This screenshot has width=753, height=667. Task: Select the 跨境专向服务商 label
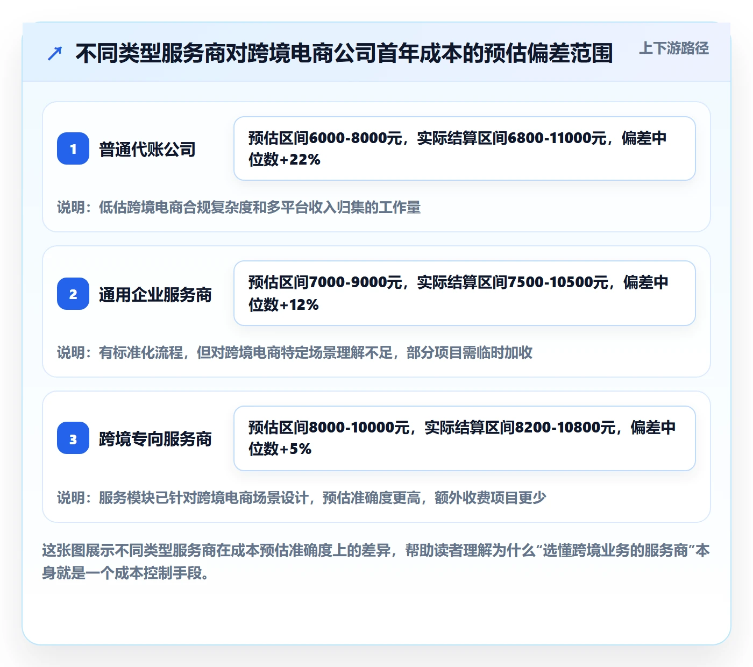155,439
